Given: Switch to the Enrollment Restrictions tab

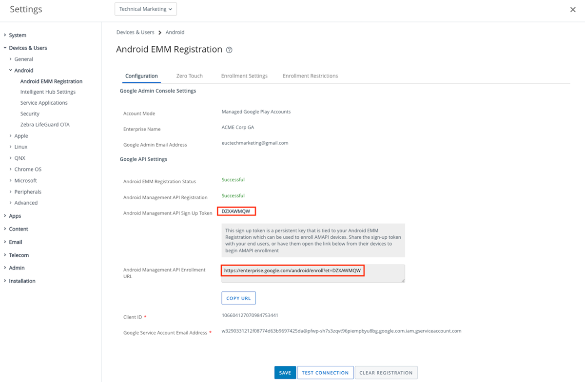Looking at the screenshot, I should coord(310,76).
